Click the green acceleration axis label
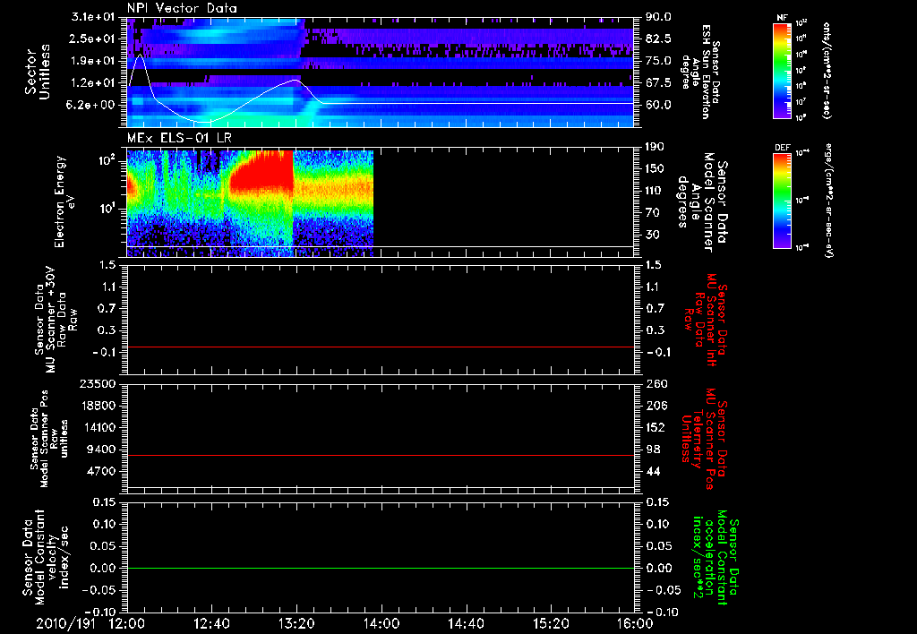The width and height of the screenshot is (917, 634). pyautogui.click(x=714, y=559)
